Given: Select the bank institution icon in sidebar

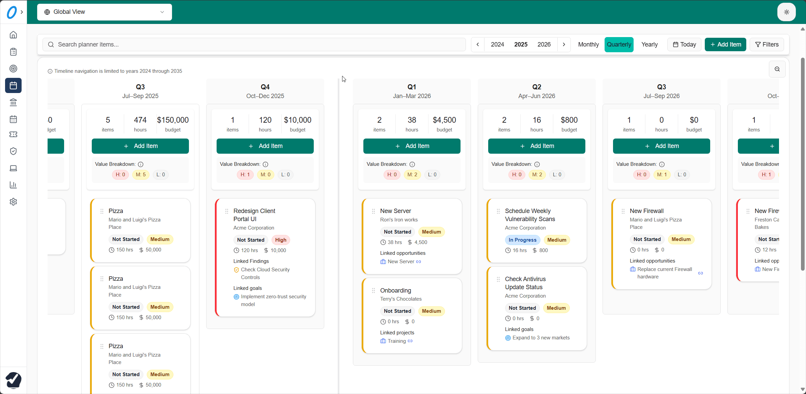Looking at the screenshot, I should tap(13, 102).
